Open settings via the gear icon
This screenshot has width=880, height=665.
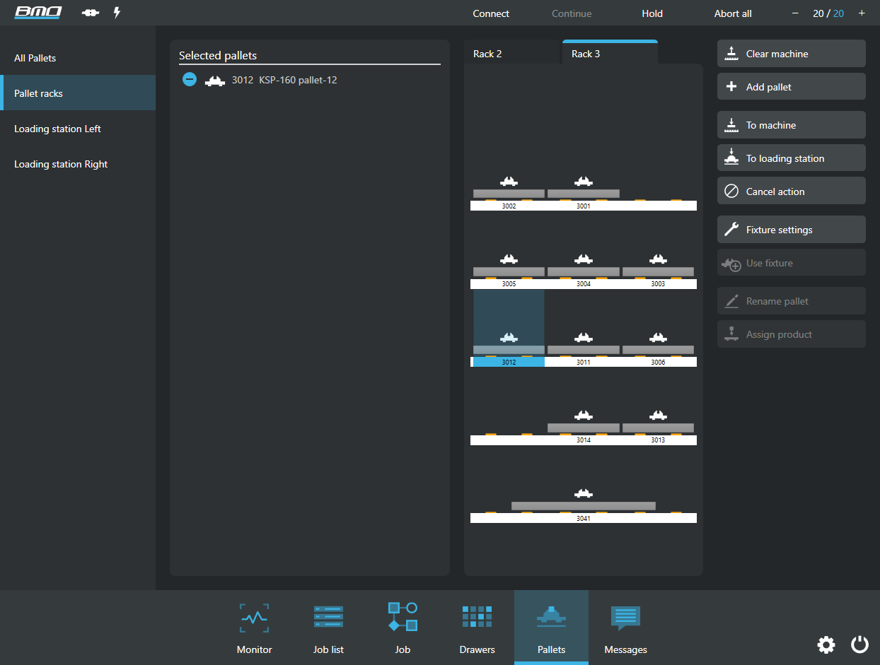pyautogui.click(x=826, y=645)
